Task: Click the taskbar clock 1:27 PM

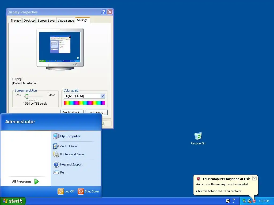Action: [264, 201]
